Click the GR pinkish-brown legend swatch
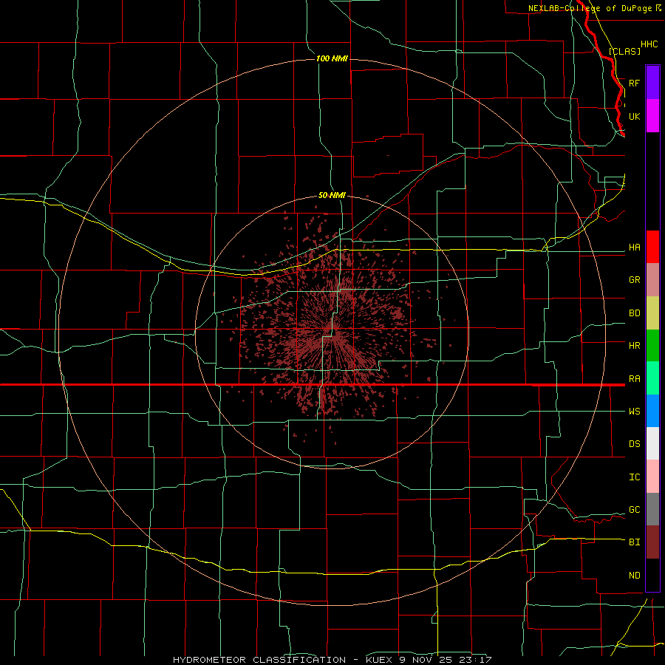665x665 pixels. click(652, 280)
